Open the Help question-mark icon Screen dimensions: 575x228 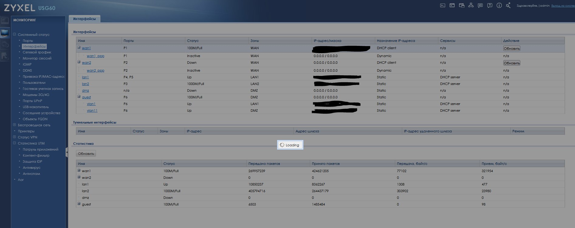click(x=490, y=5)
